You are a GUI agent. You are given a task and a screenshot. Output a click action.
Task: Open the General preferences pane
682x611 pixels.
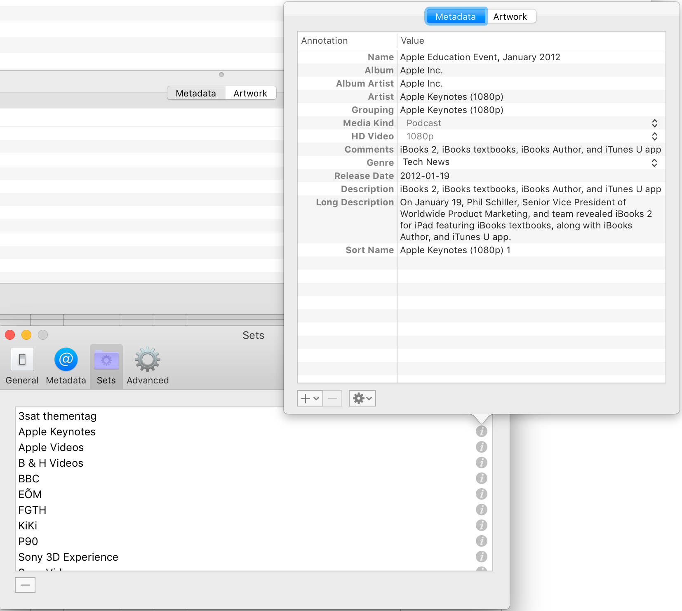click(22, 367)
